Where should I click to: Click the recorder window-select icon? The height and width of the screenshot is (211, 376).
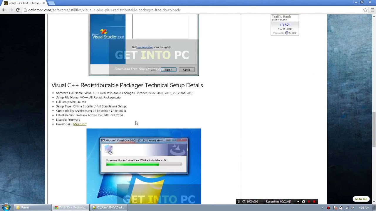click(239, 202)
